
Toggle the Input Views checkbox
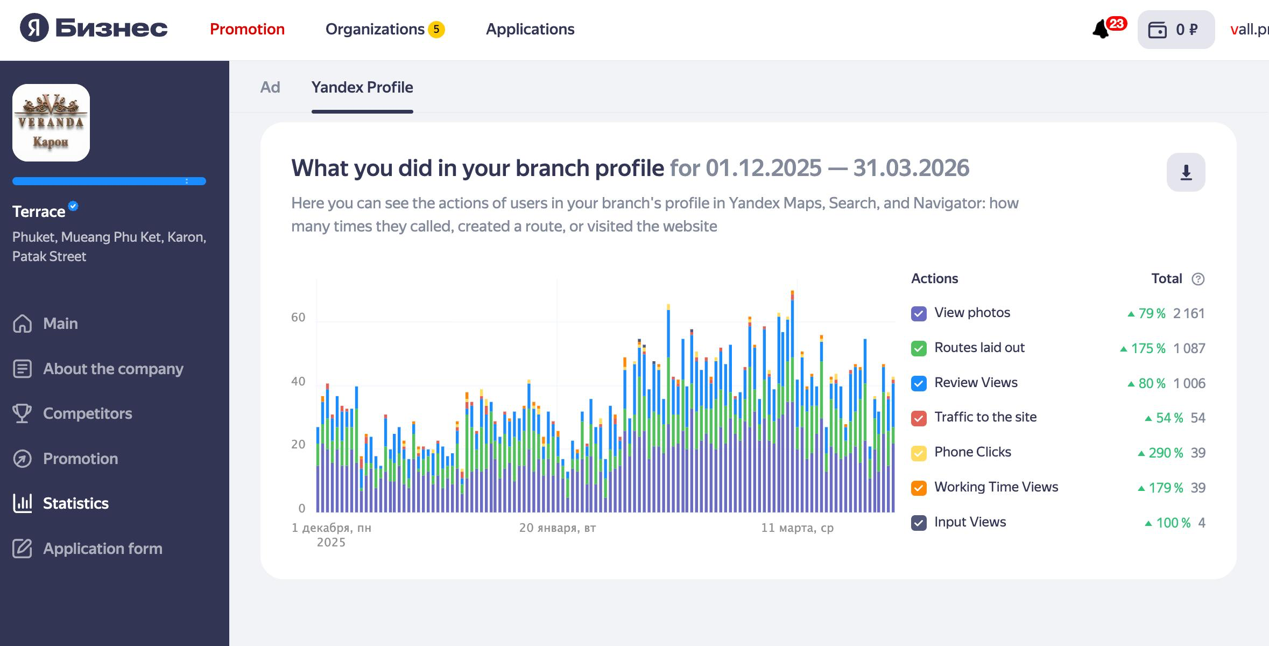[919, 523]
